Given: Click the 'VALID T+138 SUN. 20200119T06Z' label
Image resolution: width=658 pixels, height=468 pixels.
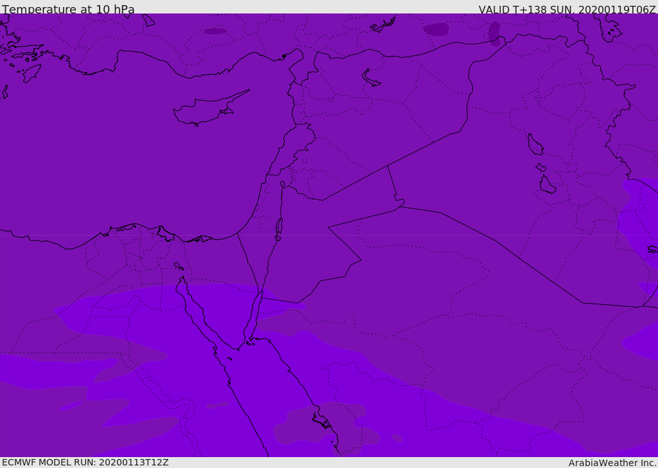Looking at the screenshot, I should pos(567,10).
